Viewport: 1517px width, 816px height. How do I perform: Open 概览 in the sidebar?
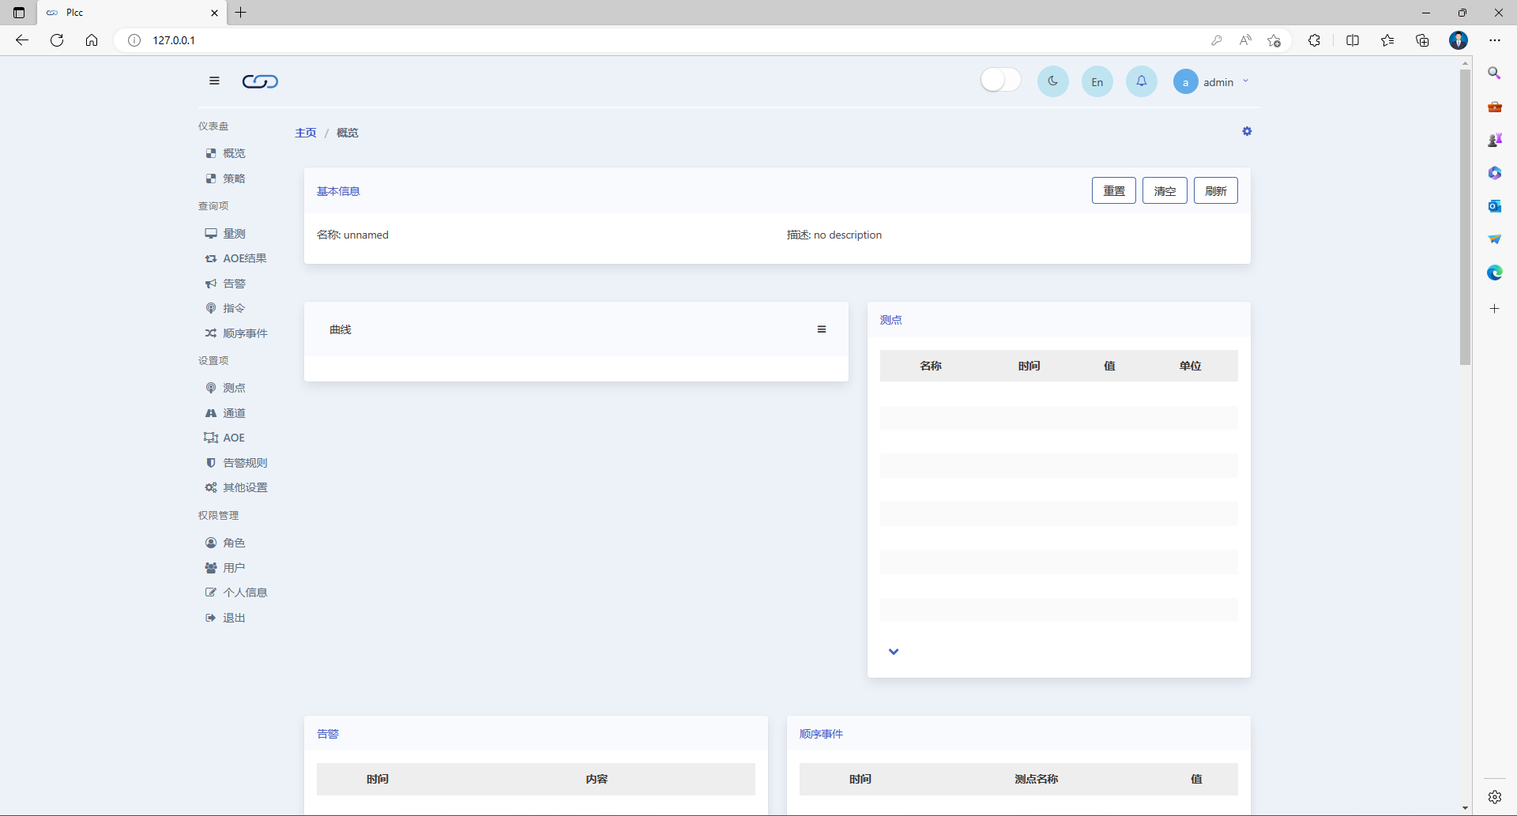pyautogui.click(x=234, y=153)
